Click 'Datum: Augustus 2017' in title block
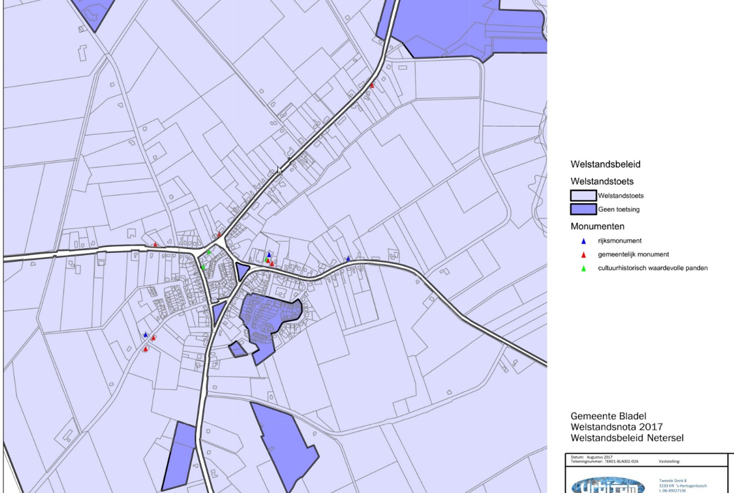This screenshot has width=734, height=493. point(591,457)
